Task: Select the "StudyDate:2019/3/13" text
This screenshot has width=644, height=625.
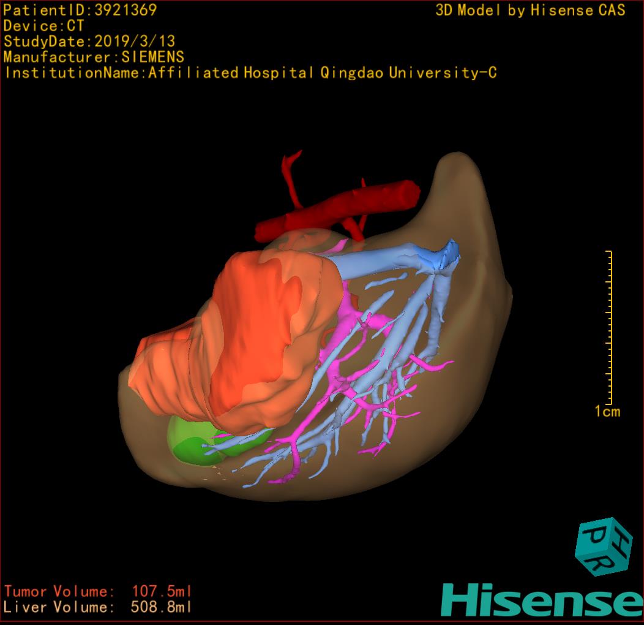Action: tap(89, 41)
